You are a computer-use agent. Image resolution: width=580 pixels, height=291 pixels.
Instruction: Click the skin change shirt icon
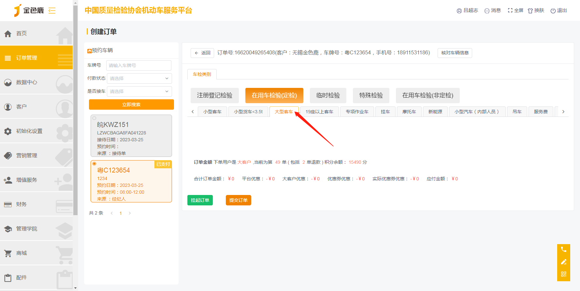click(530, 11)
